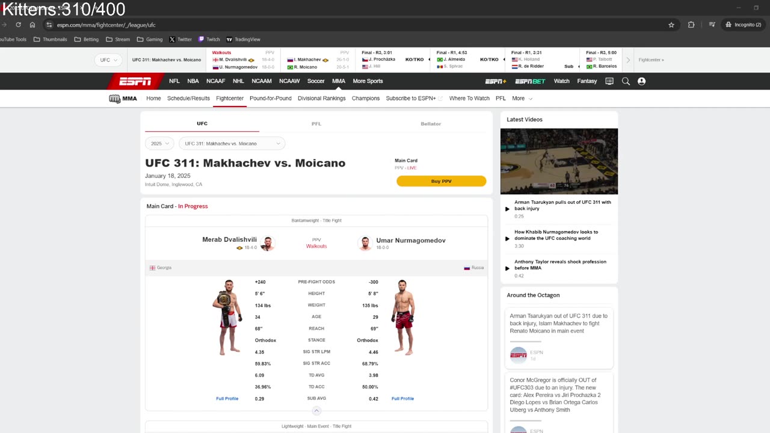770x433 pixels.
Task: Click the MMA glove logo
Action: click(x=123, y=99)
